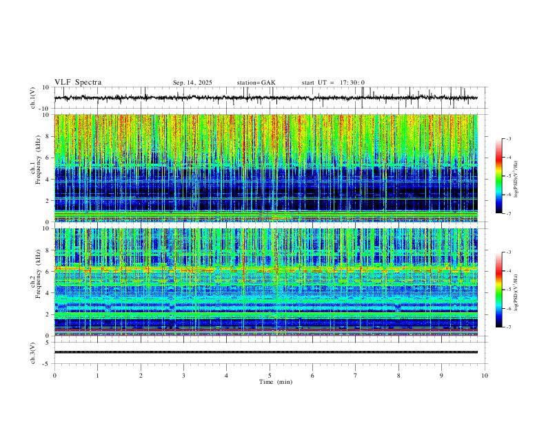
Task: Click inside the ch.1 spectrogram panel
Action: [x=265, y=168]
